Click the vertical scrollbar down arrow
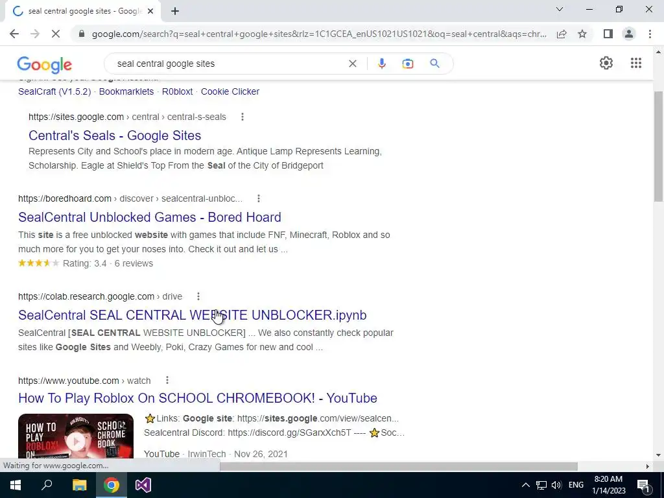The height and width of the screenshot is (498, 664). pos(659,455)
